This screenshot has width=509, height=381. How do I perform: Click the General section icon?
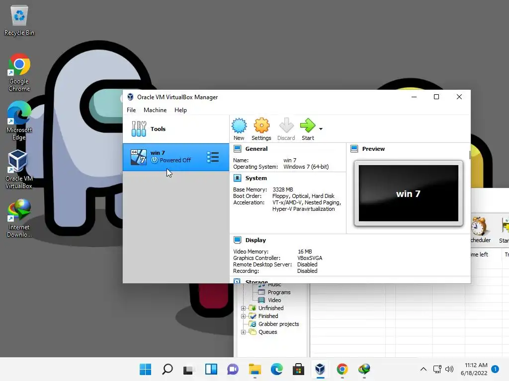(237, 149)
